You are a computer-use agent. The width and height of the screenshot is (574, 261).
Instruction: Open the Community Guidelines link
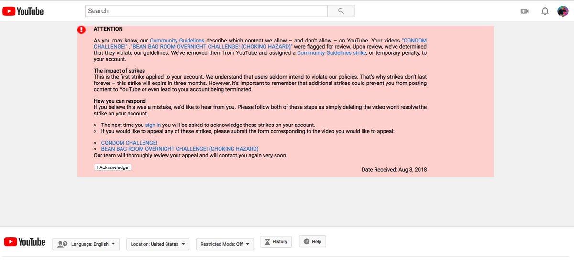click(x=177, y=41)
